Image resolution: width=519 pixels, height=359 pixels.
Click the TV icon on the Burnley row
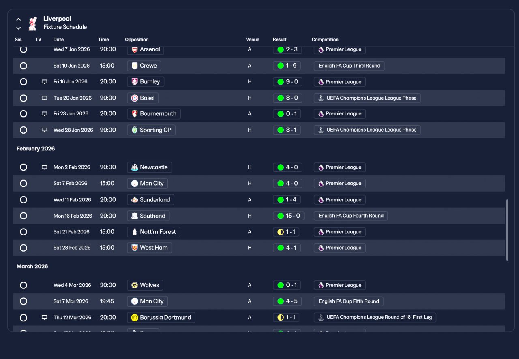pos(45,82)
